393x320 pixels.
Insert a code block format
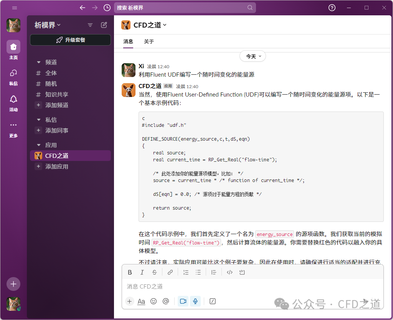[x=242, y=272]
